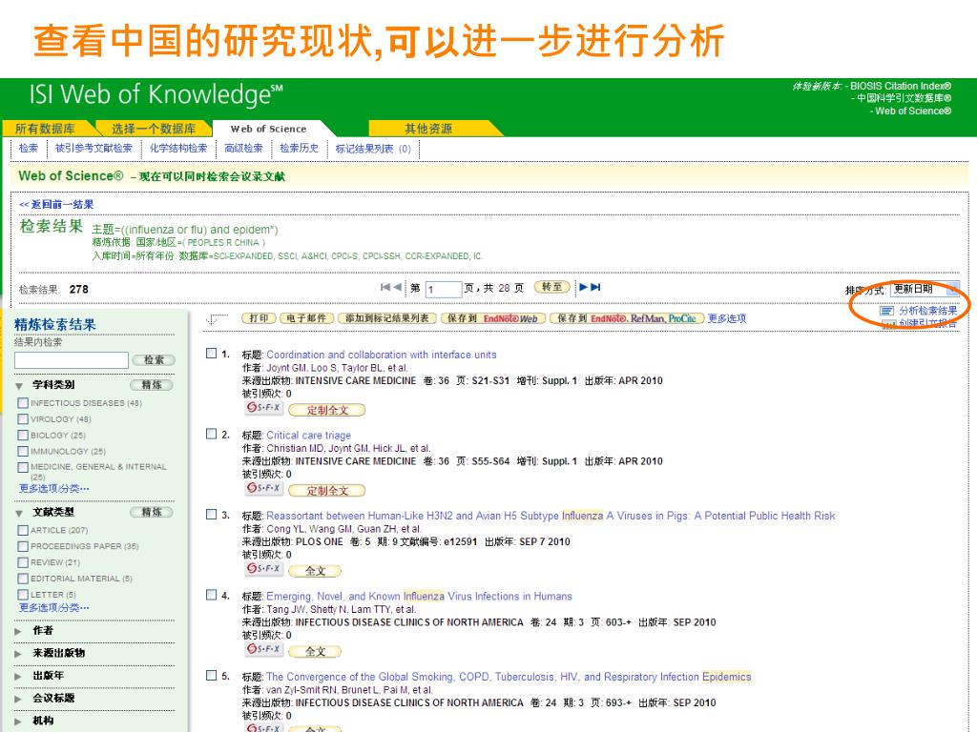The height and width of the screenshot is (732, 977).
Task: Tick the checkbox for record 1
Action: pos(211,354)
